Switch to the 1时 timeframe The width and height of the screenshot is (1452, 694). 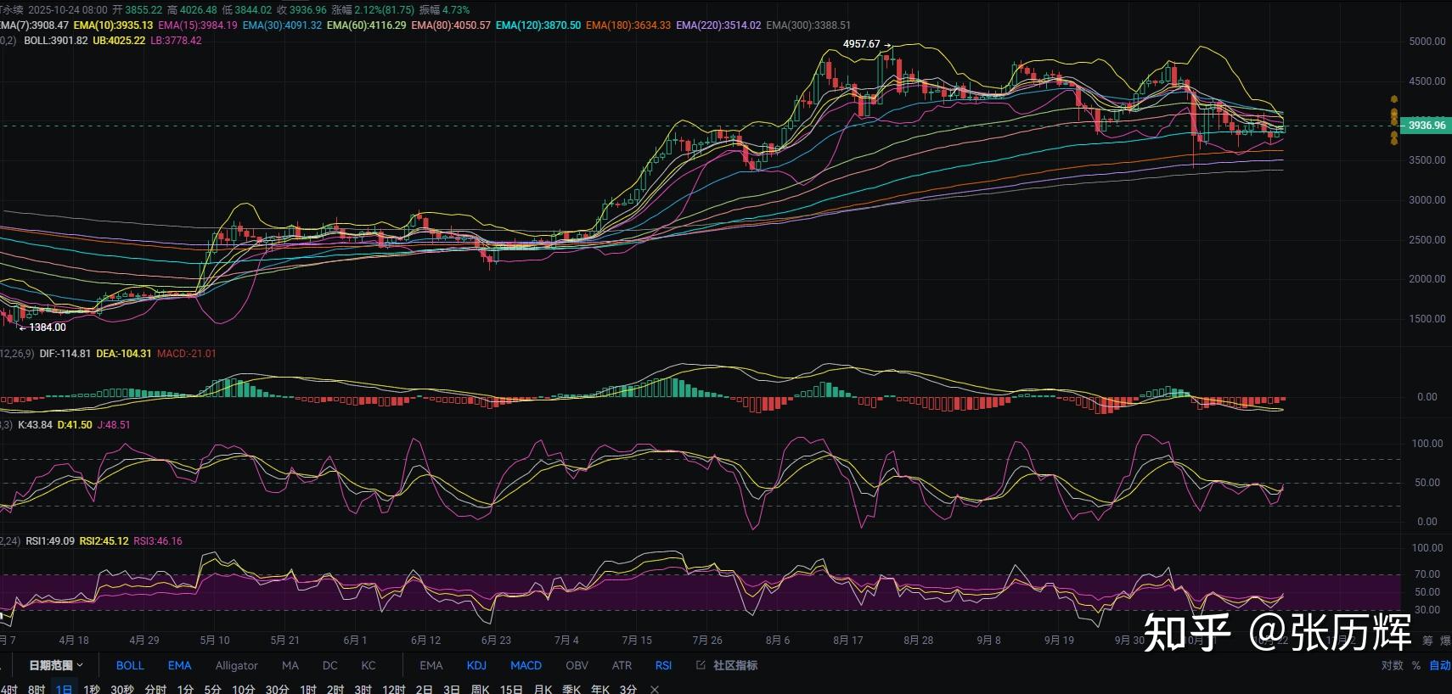308,689
